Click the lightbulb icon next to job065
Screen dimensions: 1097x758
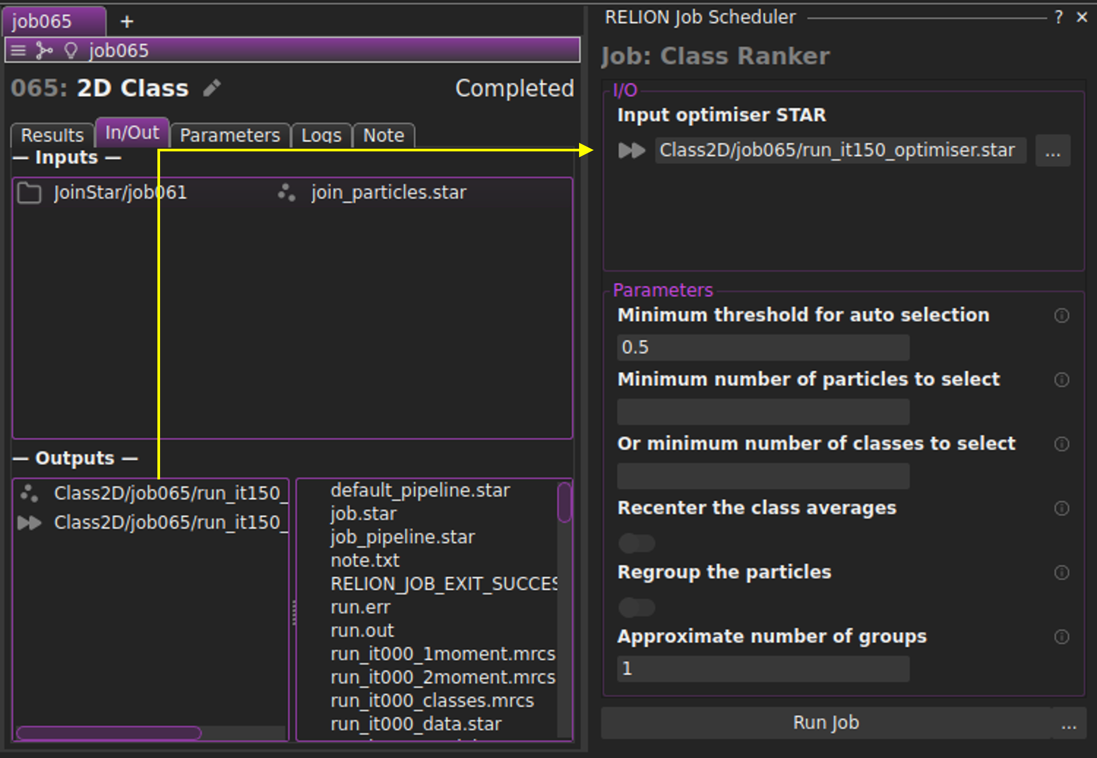(x=70, y=51)
